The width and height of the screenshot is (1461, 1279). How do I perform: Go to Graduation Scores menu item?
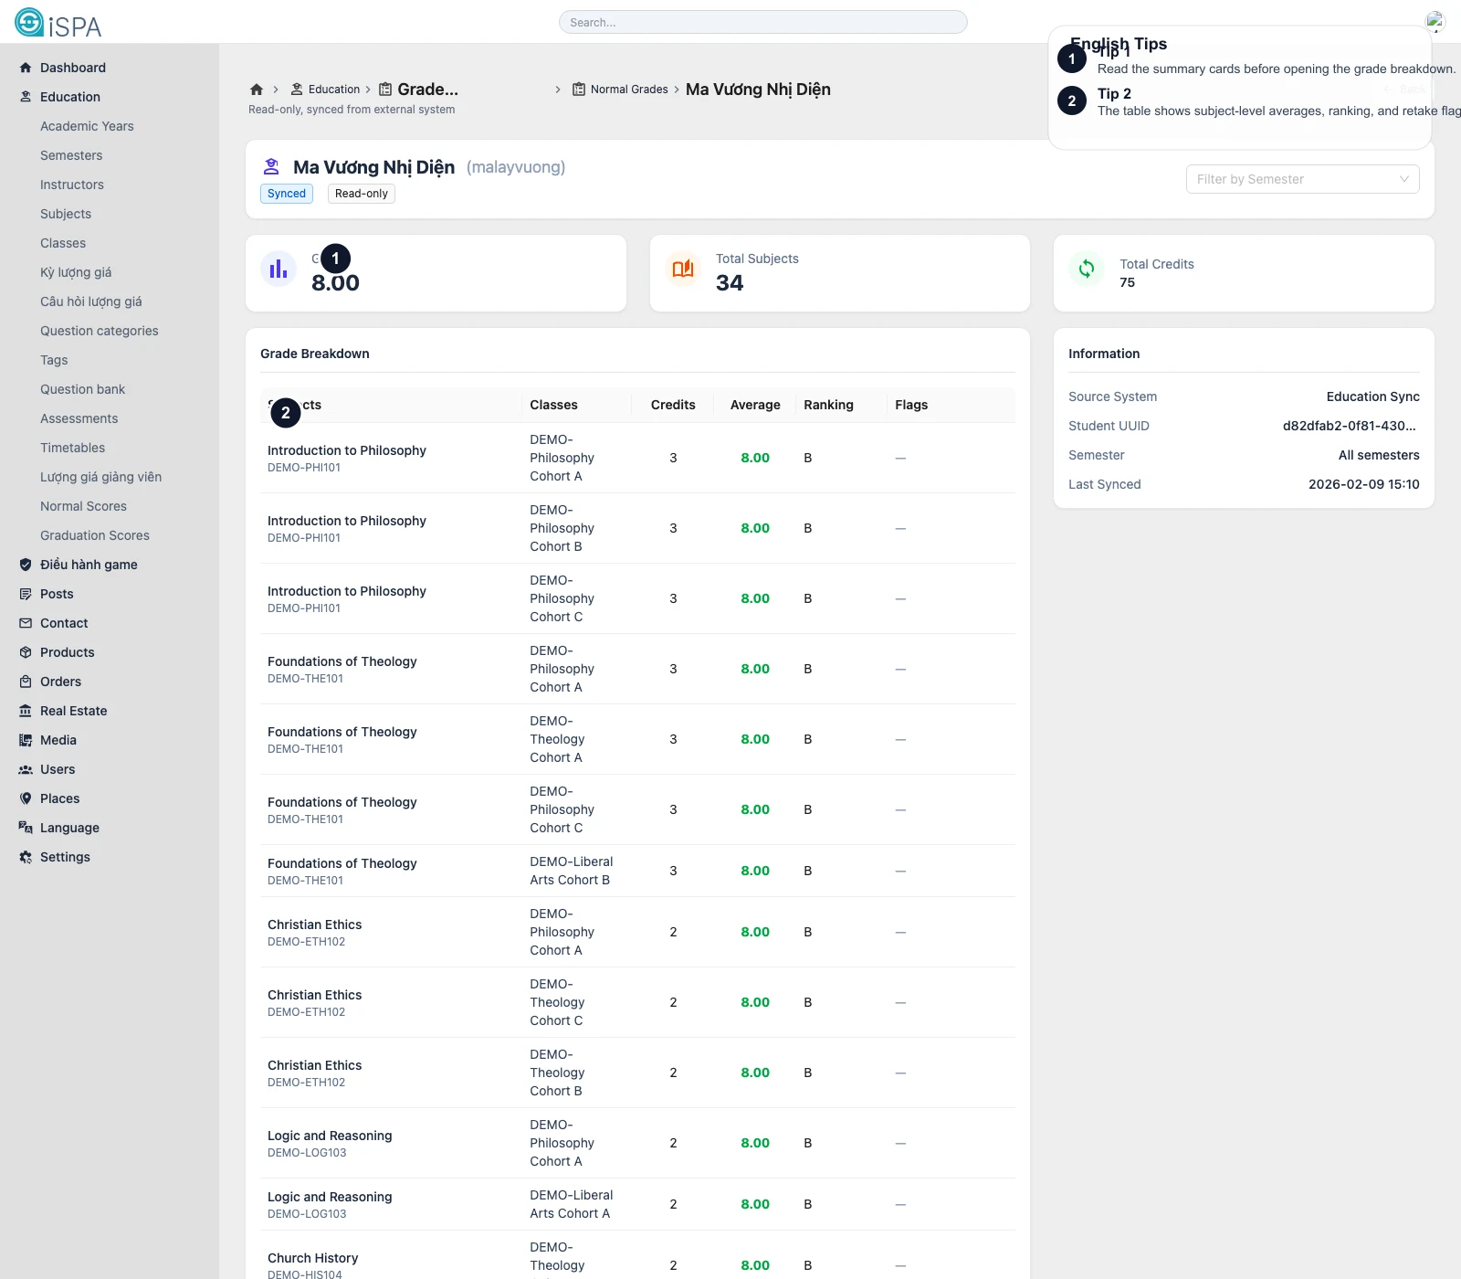tap(95, 535)
